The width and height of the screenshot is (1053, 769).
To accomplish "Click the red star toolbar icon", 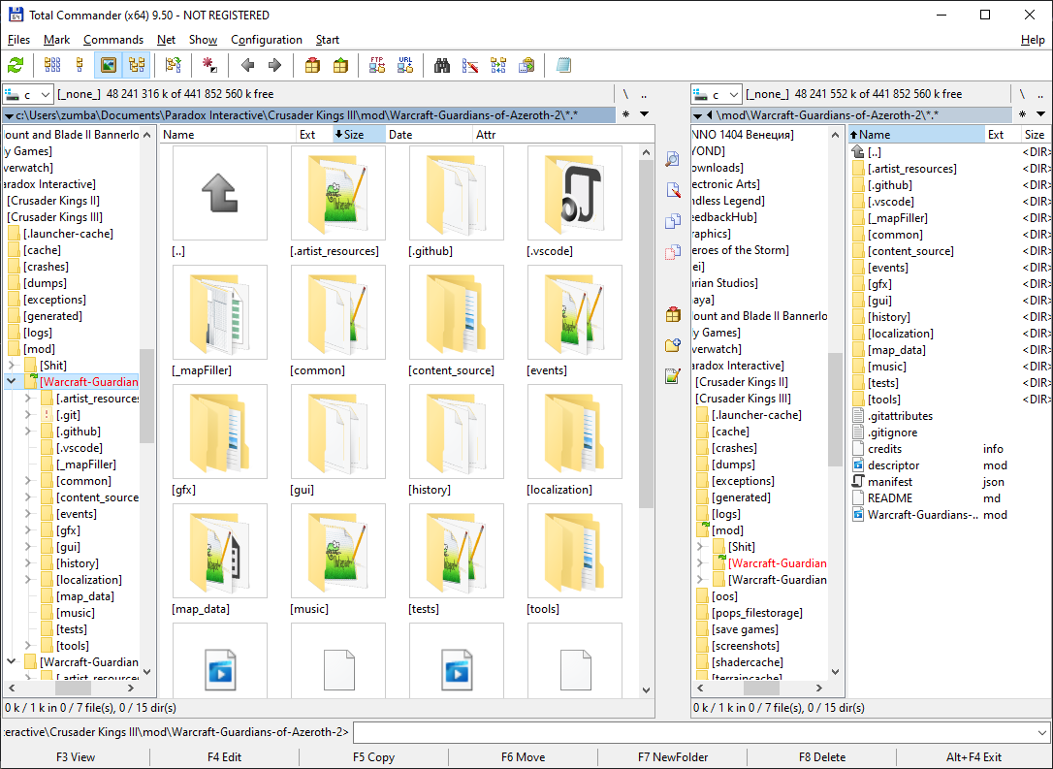I will 209,65.
